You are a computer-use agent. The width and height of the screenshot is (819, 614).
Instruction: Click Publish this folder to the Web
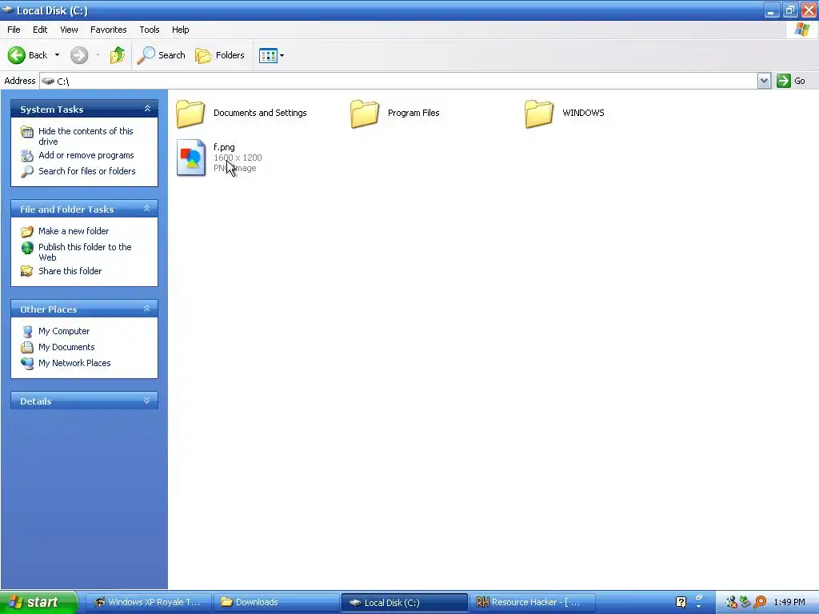[x=85, y=252]
